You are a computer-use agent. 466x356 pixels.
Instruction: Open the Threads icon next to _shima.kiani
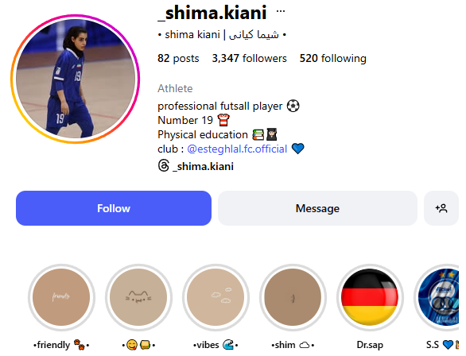[164, 165]
